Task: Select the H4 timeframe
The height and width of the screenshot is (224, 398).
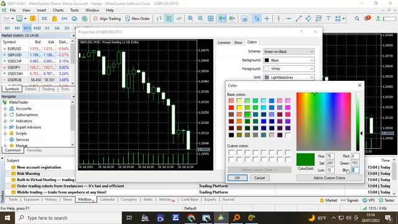Action: pos(57,28)
